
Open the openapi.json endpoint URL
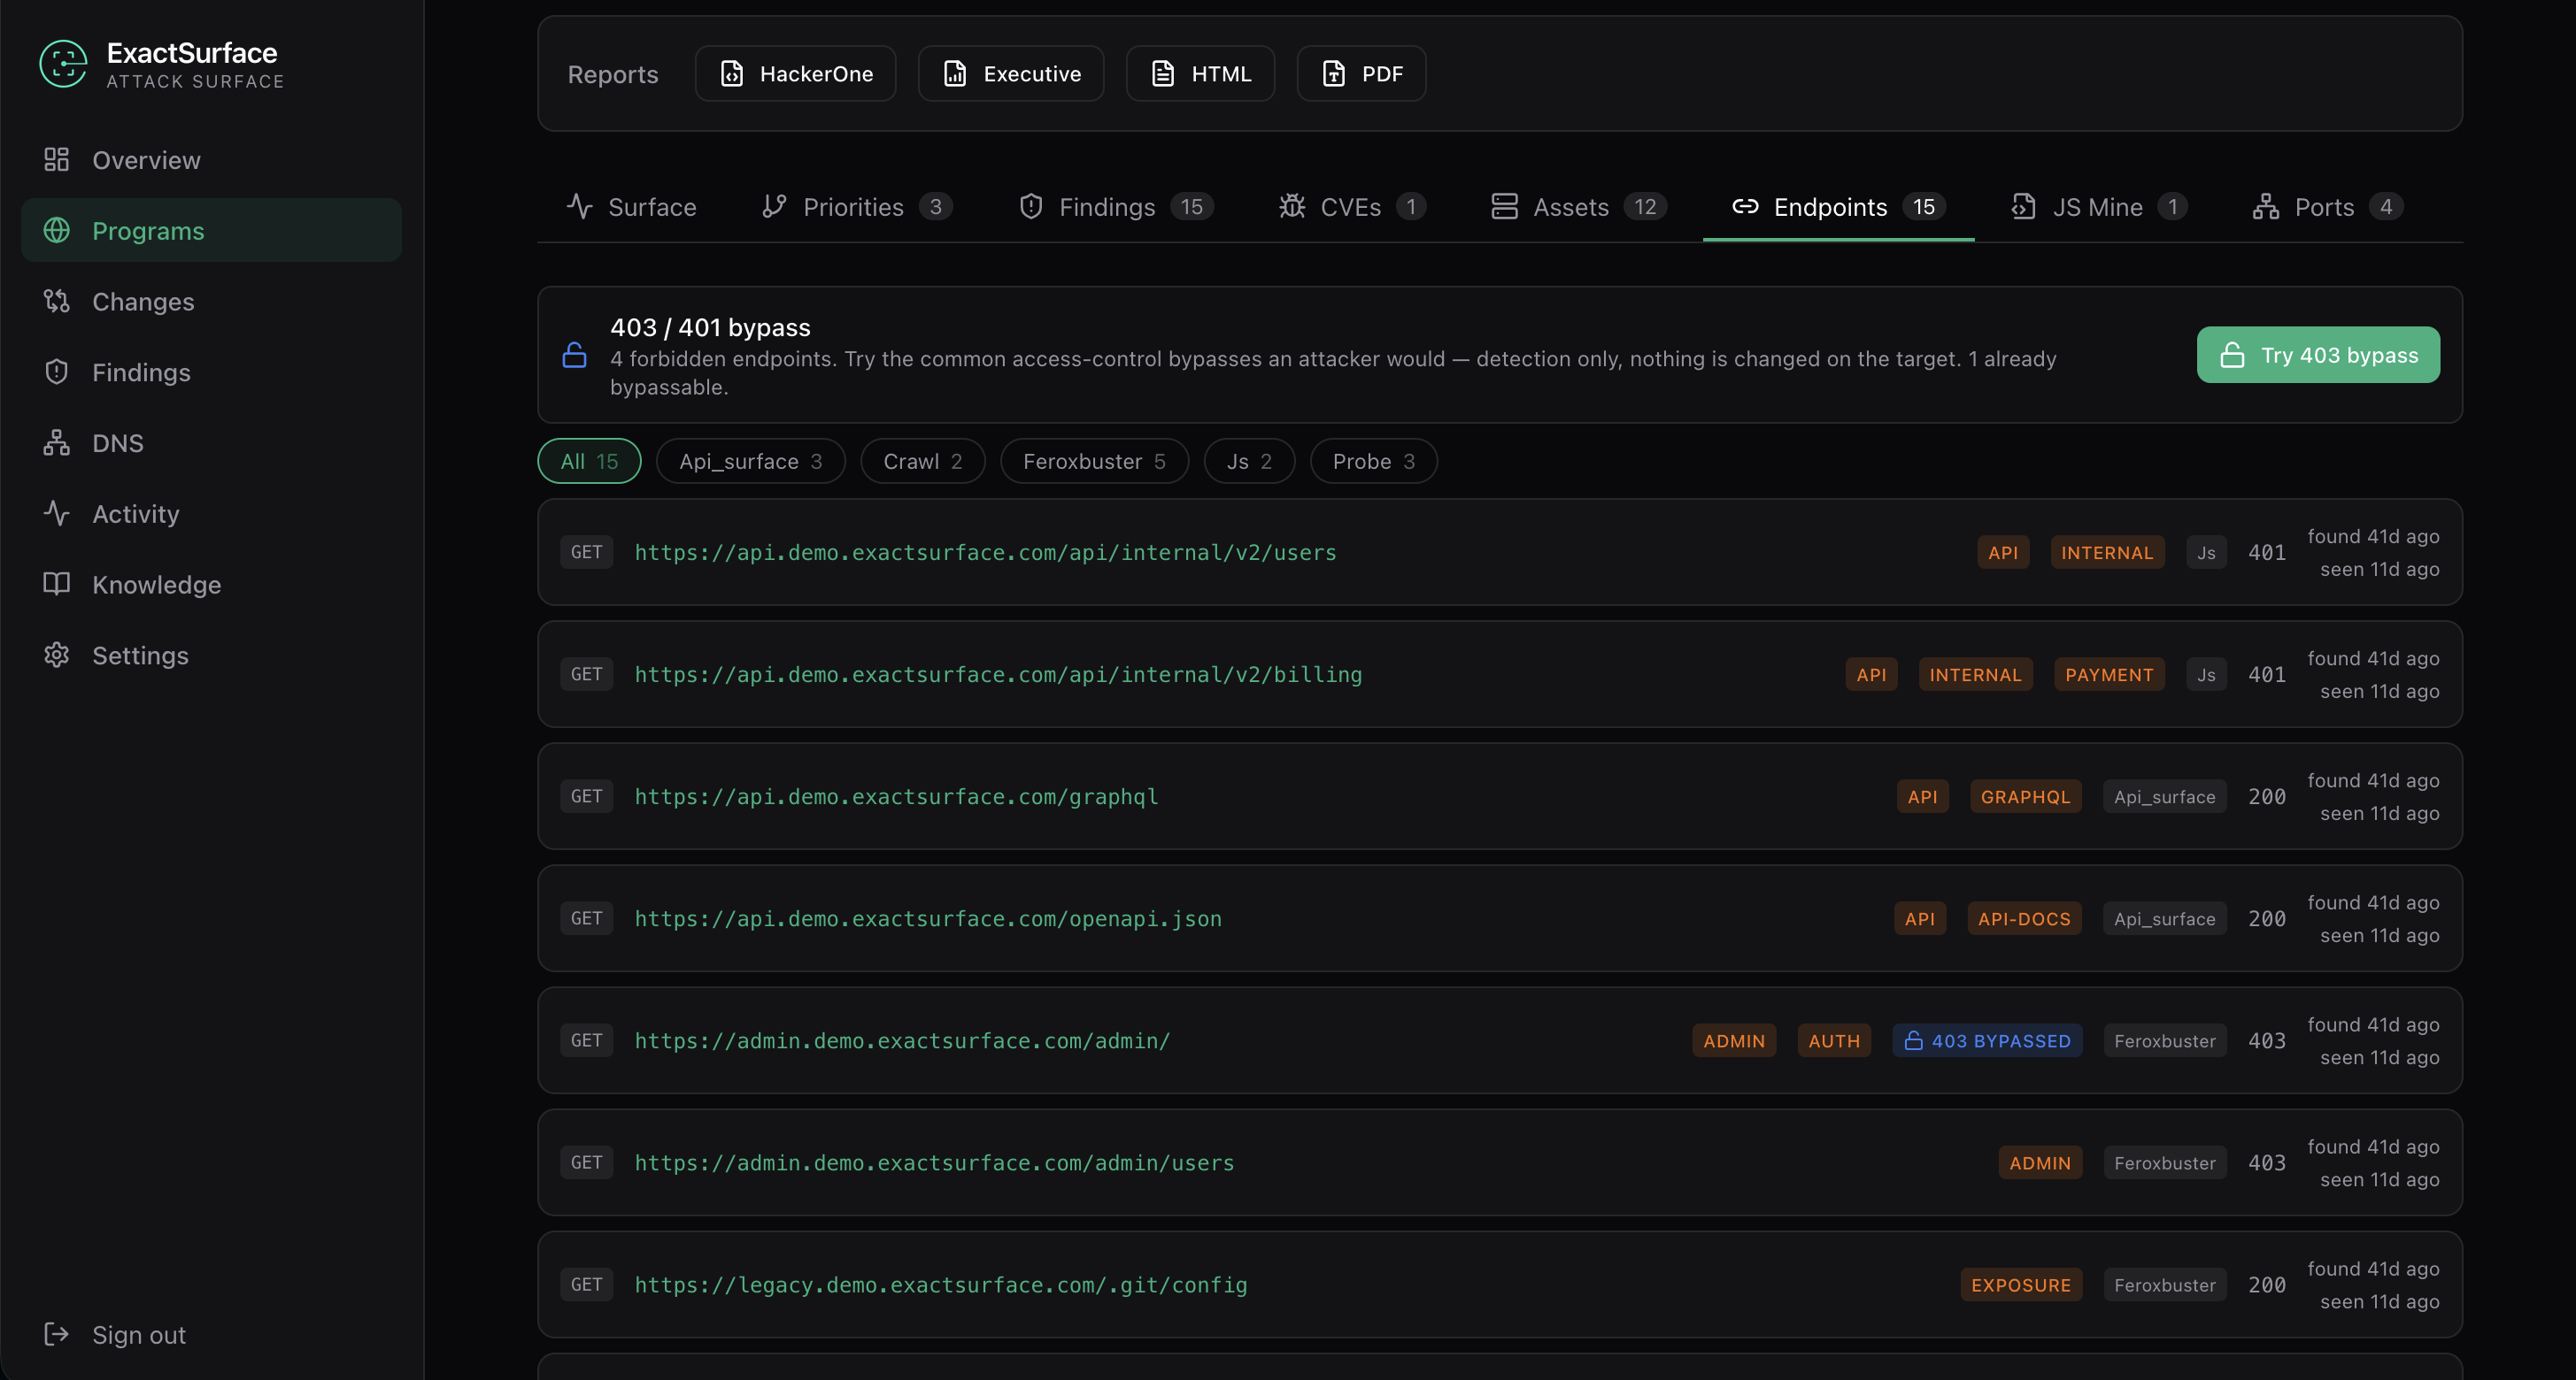pyautogui.click(x=928, y=918)
